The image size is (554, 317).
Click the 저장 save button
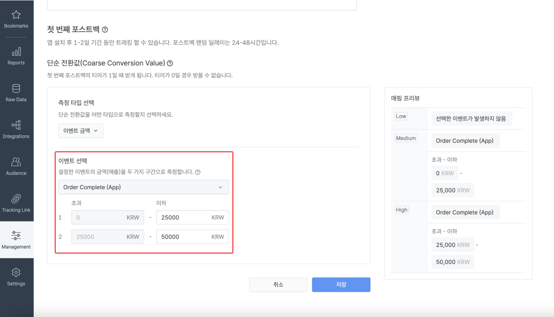pyautogui.click(x=341, y=285)
